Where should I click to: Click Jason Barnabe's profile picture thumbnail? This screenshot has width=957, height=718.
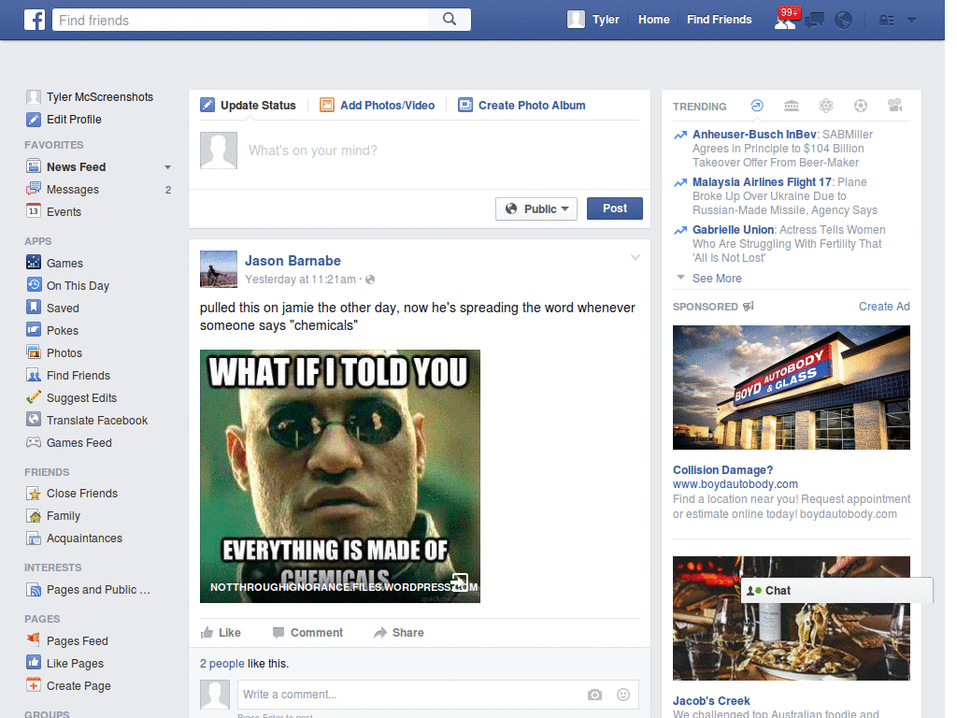(219, 268)
